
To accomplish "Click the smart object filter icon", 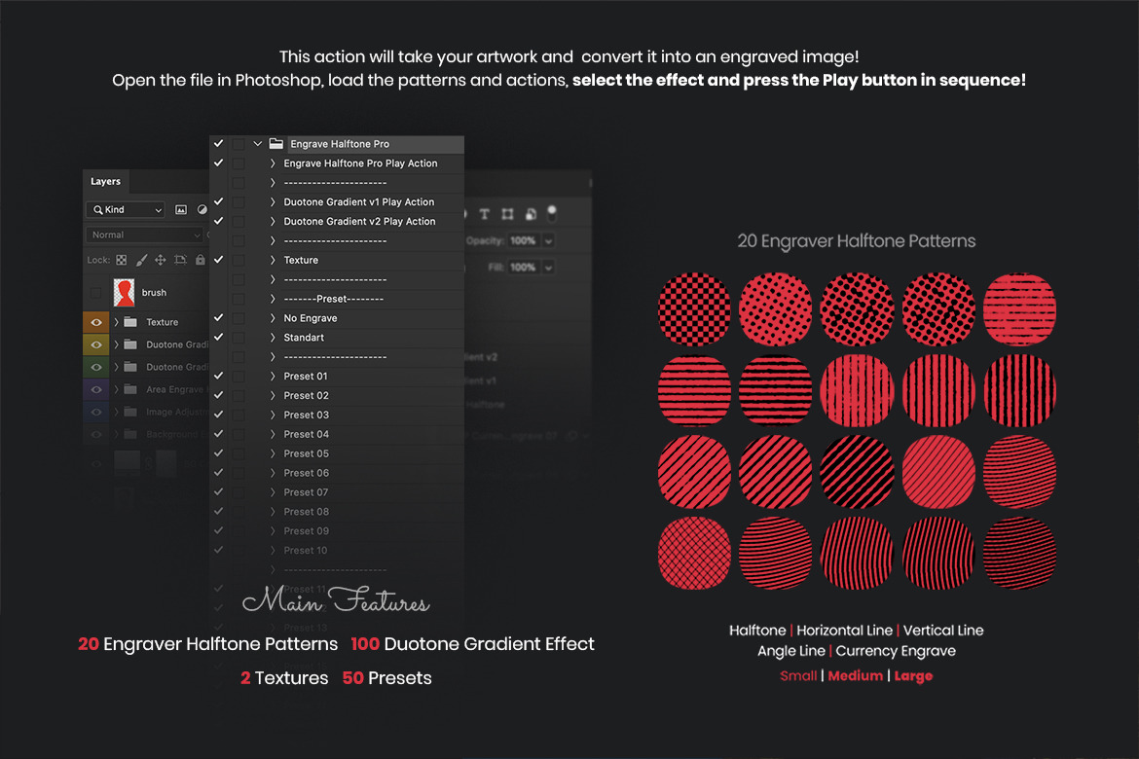I will click(x=531, y=213).
